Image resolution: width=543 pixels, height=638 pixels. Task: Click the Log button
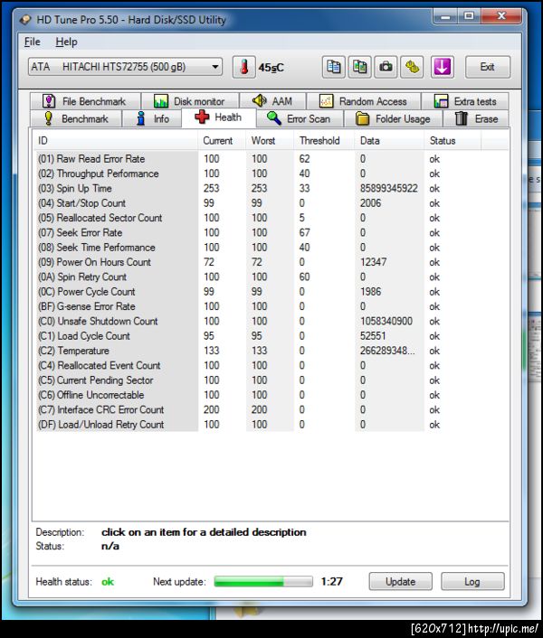(472, 581)
